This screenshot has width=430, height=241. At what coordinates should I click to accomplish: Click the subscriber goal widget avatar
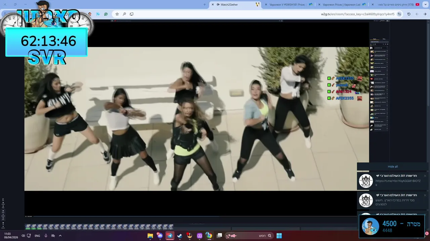click(x=371, y=226)
